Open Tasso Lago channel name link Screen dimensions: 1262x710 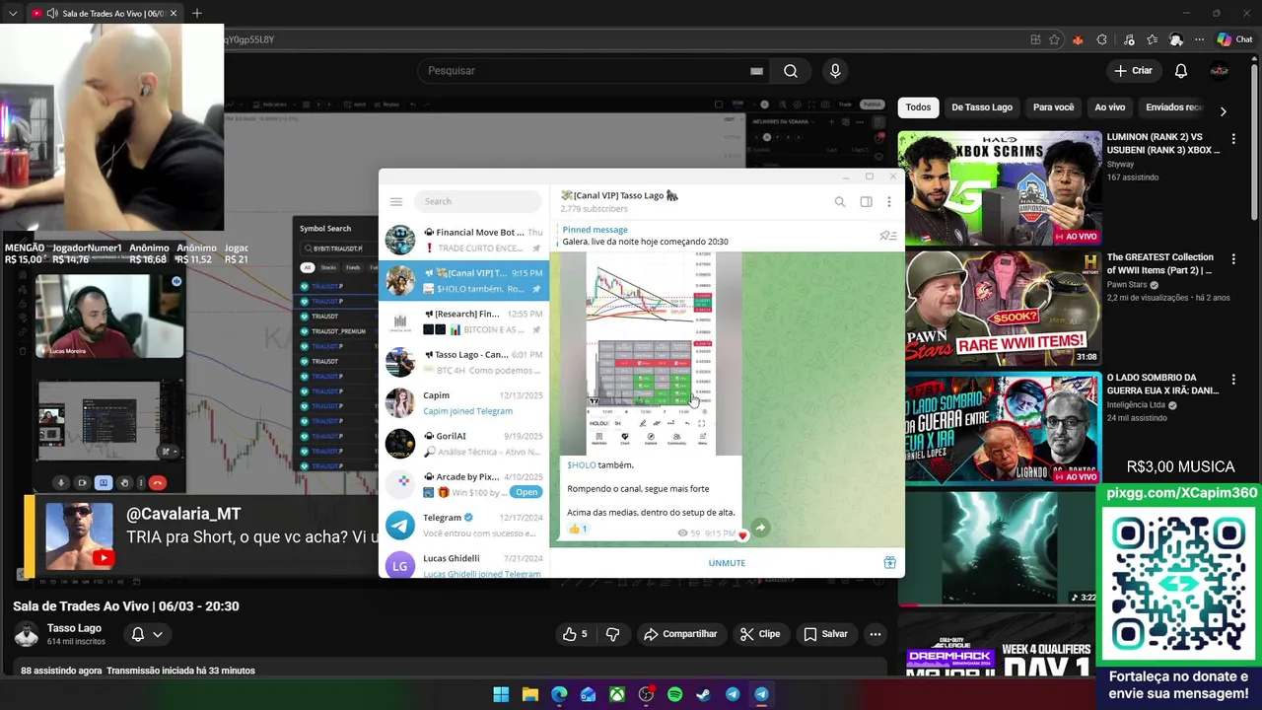74,628
